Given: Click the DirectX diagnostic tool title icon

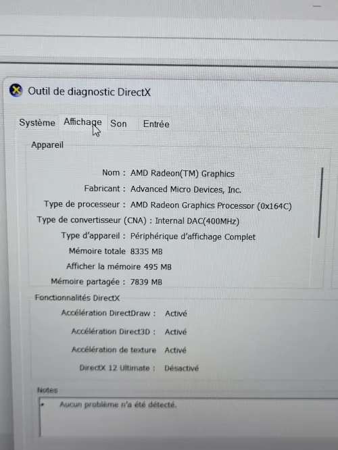Looking at the screenshot, I should point(16,91).
